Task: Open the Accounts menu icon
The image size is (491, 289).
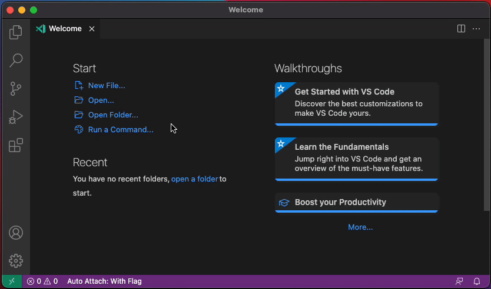Action: [16, 233]
